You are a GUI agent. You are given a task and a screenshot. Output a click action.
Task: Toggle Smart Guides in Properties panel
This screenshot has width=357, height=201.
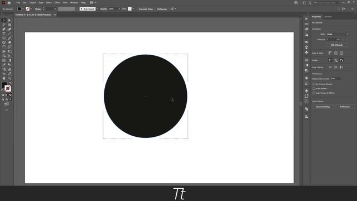(341, 60)
